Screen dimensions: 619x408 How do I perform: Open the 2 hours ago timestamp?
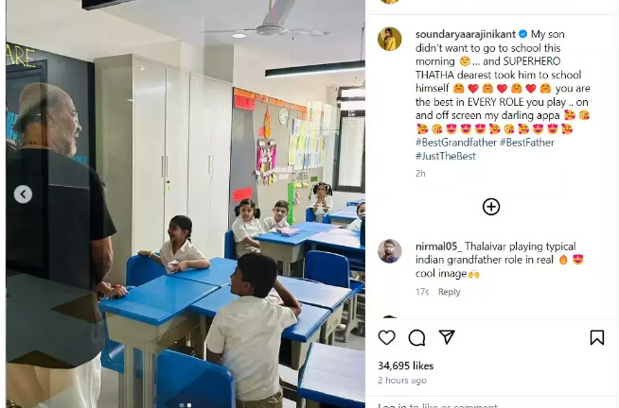402,381
